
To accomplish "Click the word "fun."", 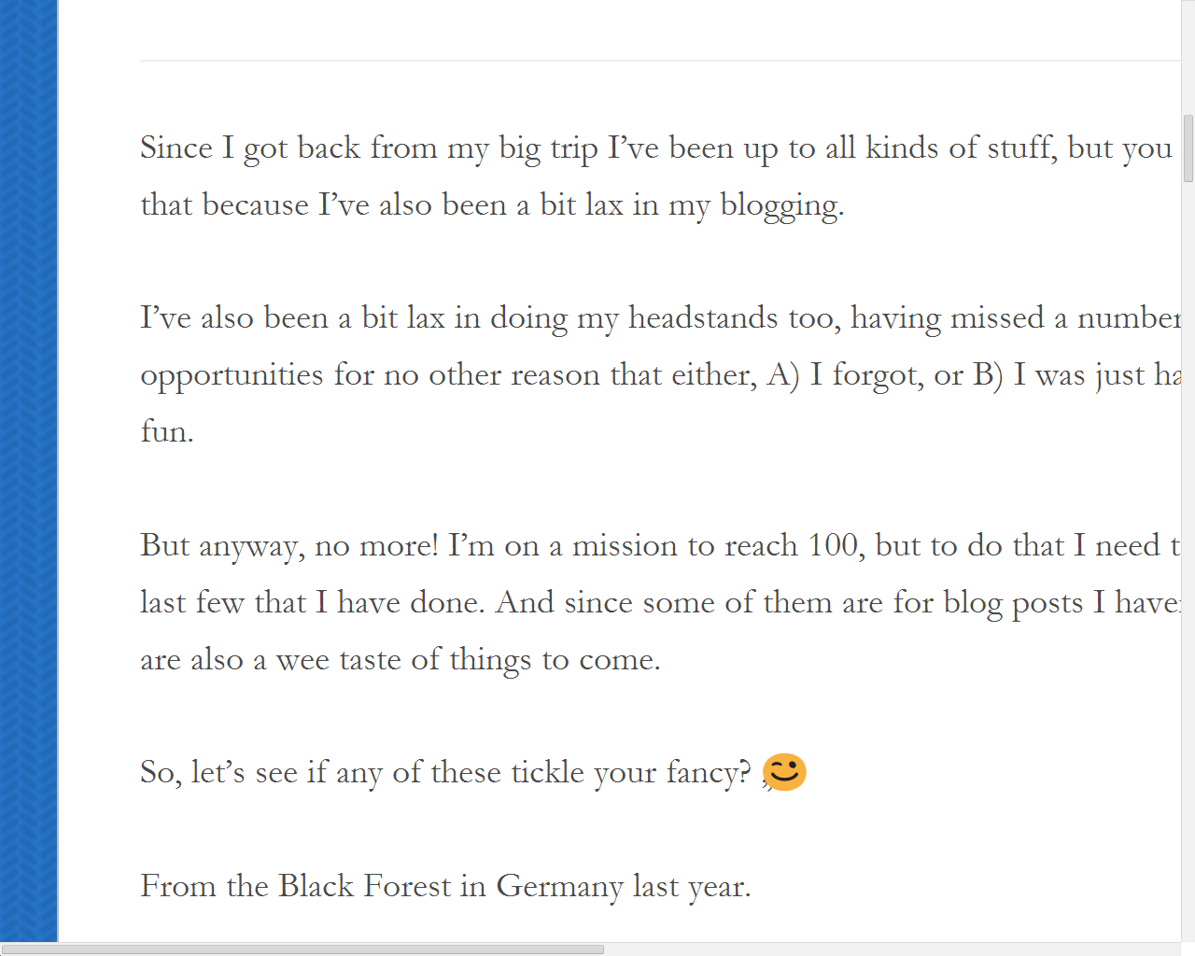I will point(167,432).
